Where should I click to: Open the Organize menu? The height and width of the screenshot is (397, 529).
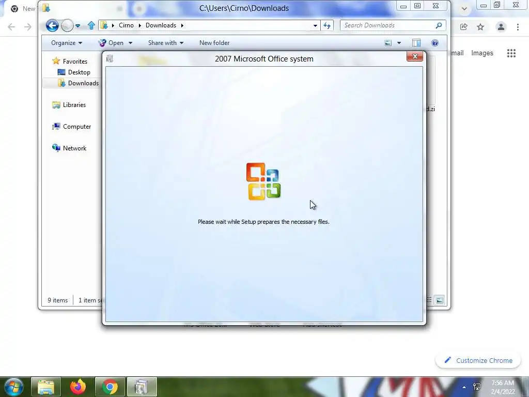[x=67, y=43]
